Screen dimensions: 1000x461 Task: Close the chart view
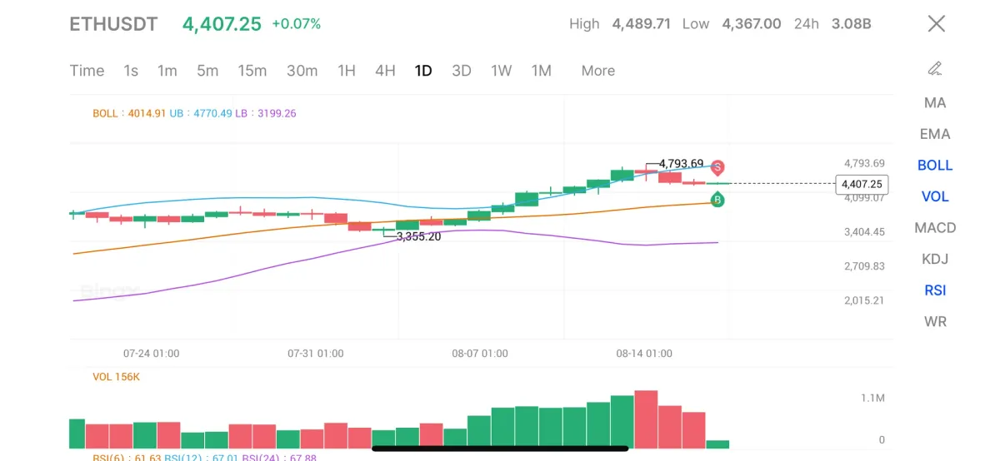937,23
